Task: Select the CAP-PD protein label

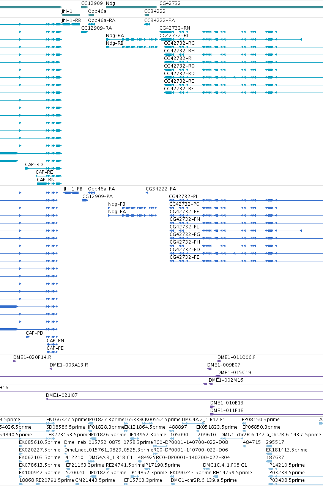Action: click(x=35, y=333)
